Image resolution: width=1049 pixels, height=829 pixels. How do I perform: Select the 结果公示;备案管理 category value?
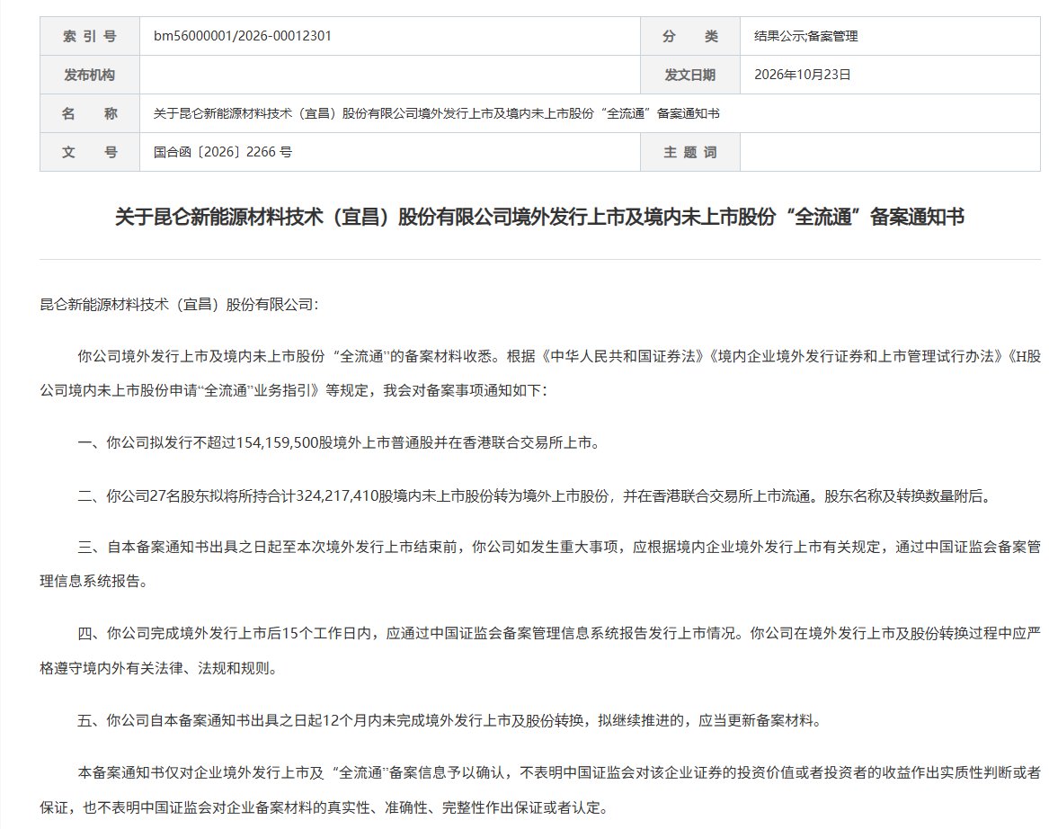tap(805, 36)
